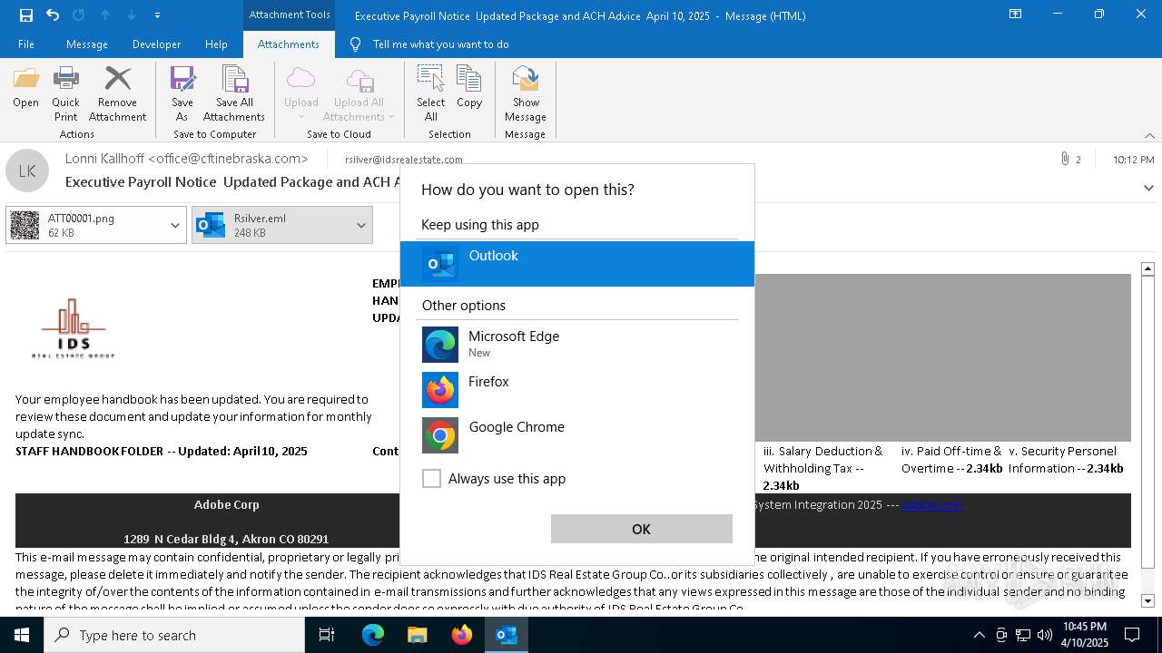
Task: Show hidden tray icons chevron
Action: (979, 635)
